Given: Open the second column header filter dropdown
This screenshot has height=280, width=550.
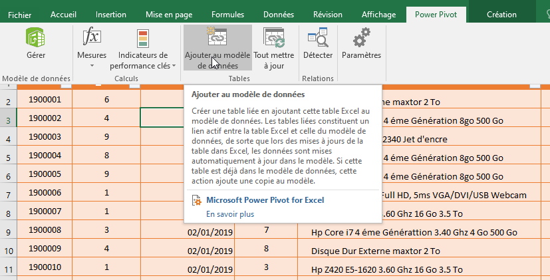Looking at the screenshot, I should pyautogui.click(x=135, y=86).
